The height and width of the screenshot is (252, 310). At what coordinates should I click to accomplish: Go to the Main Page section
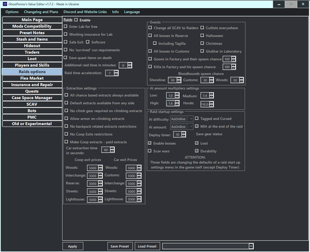(x=32, y=20)
